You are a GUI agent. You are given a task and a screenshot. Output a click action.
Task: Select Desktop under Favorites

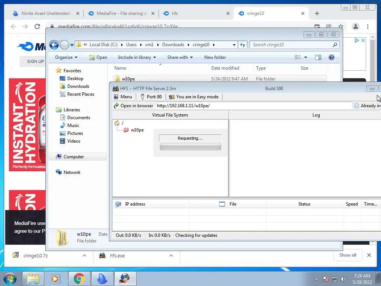tap(72, 79)
